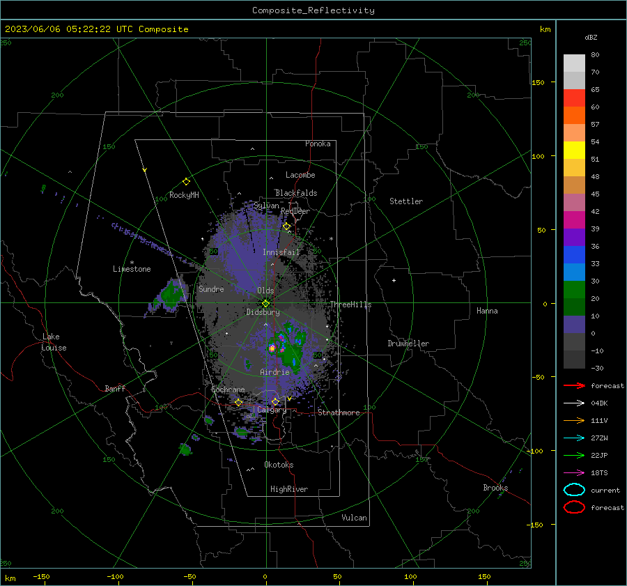Click the bright yellow swatch in dBZ legend

coord(574,150)
